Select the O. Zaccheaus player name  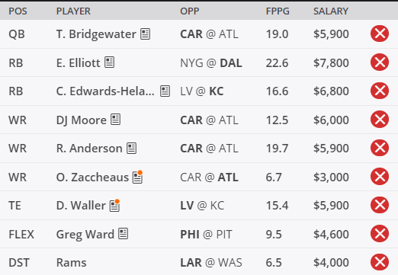coord(92,177)
